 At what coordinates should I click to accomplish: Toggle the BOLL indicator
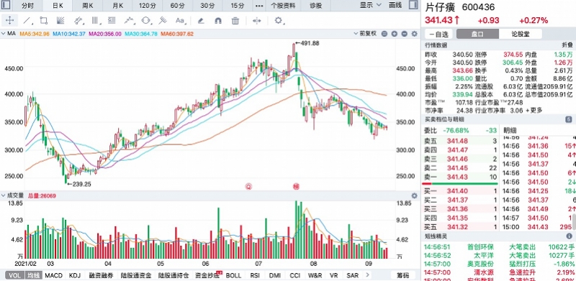(x=233, y=275)
